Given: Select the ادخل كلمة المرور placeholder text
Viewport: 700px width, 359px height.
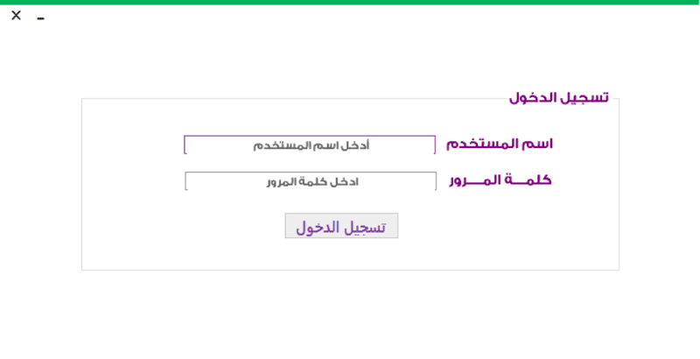Looking at the screenshot, I should (x=312, y=182).
